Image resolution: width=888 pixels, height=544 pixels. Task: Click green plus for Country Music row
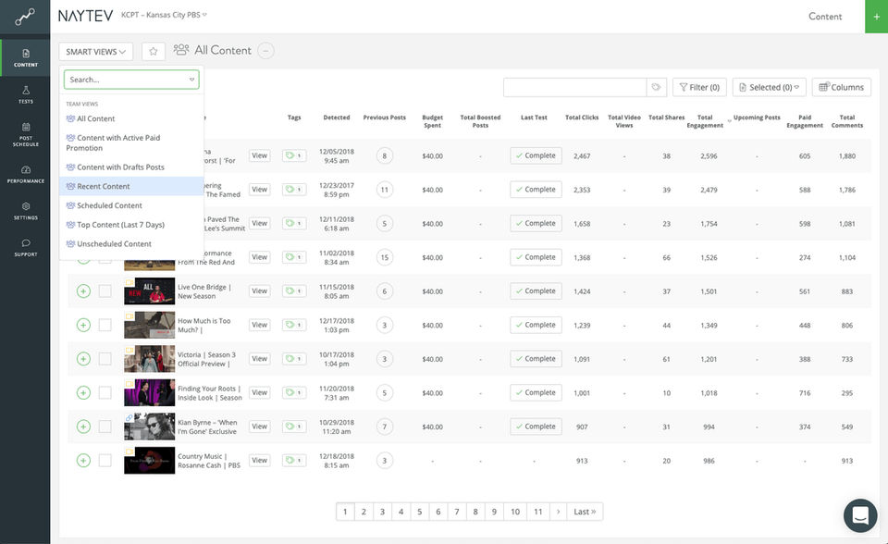click(x=83, y=461)
